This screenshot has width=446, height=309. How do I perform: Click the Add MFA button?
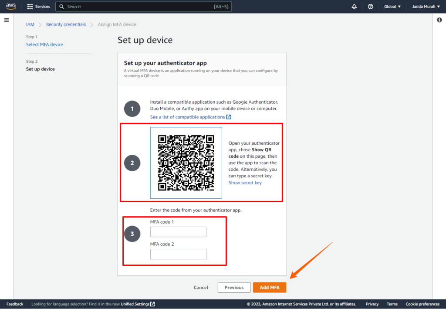click(270, 287)
